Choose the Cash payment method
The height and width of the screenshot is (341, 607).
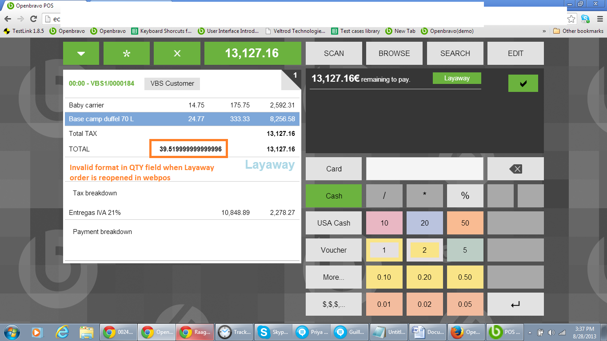[334, 196]
